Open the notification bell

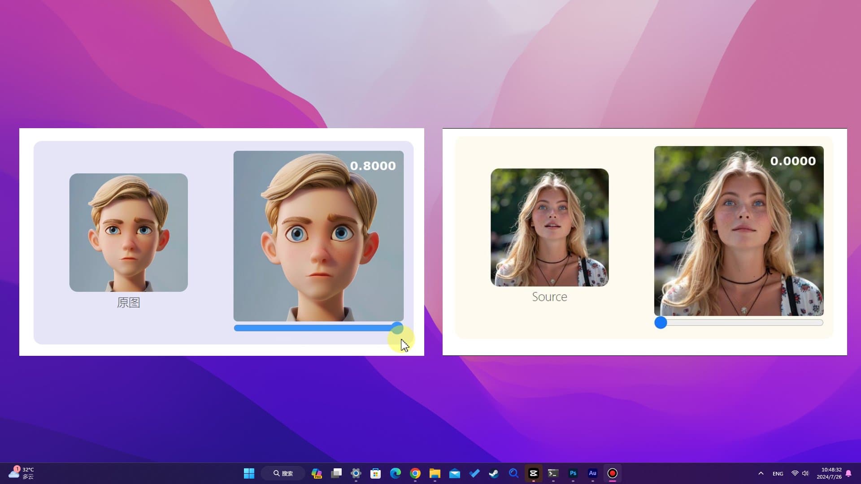(848, 473)
